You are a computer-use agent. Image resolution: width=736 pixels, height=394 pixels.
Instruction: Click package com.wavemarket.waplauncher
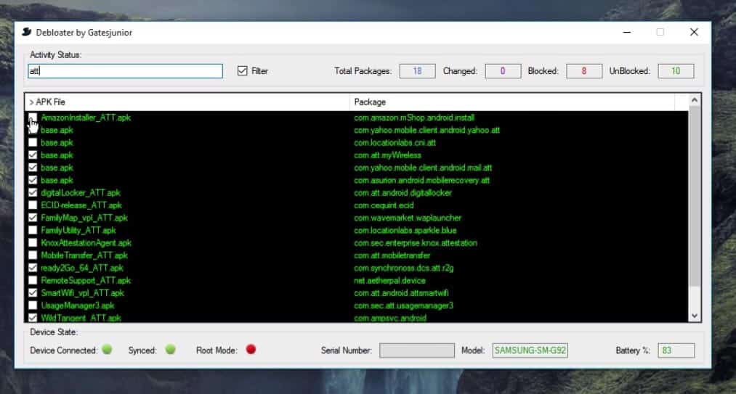(x=408, y=218)
